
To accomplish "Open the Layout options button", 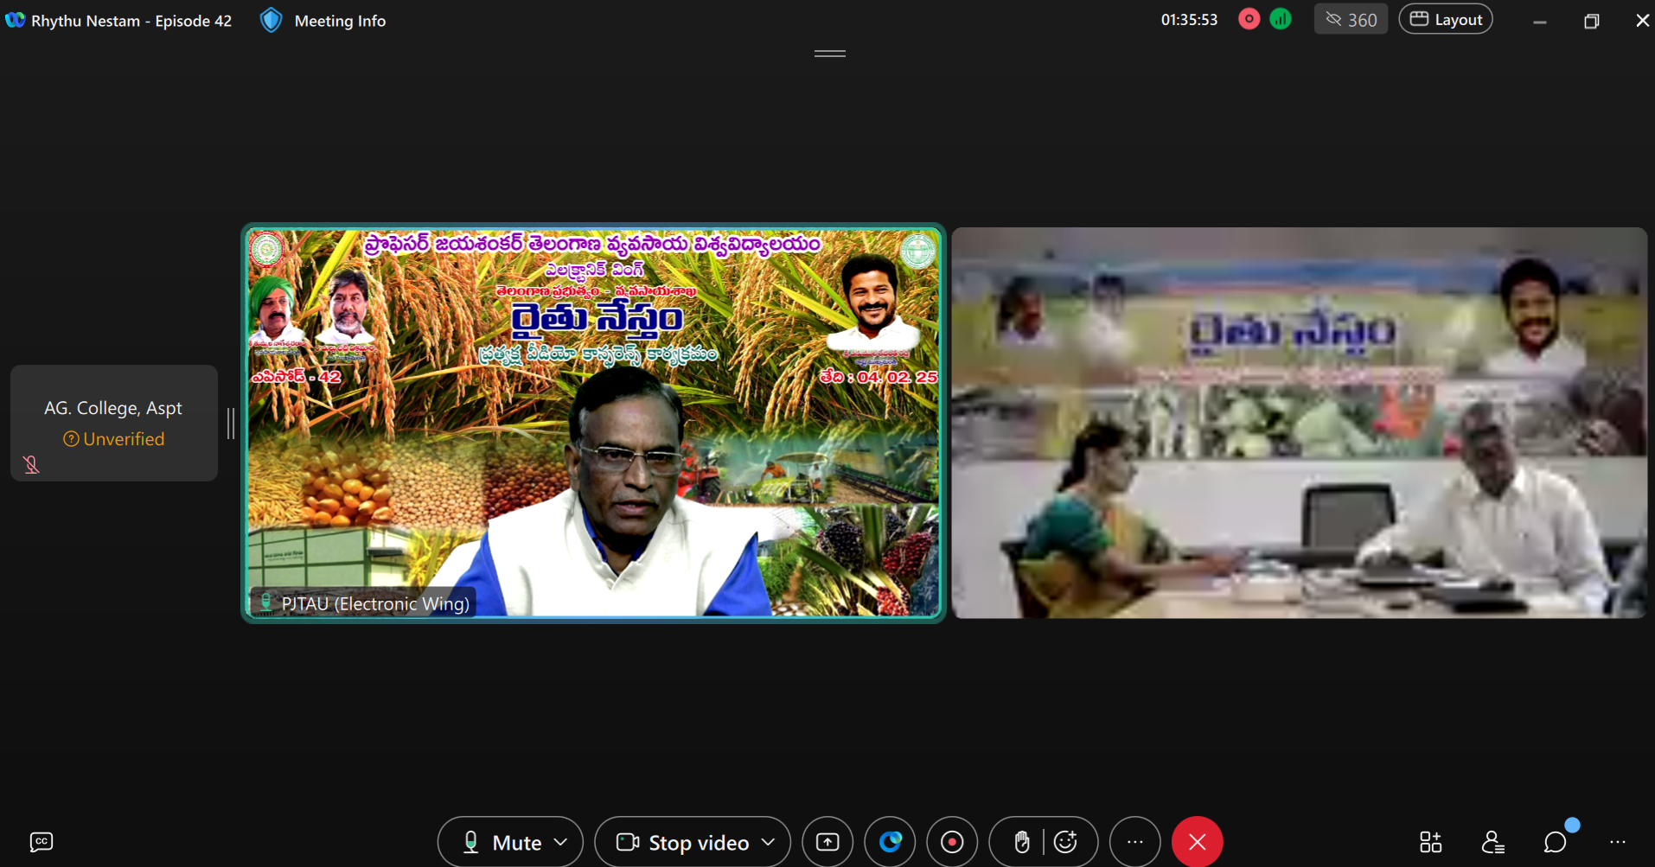I will tap(1446, 19).
